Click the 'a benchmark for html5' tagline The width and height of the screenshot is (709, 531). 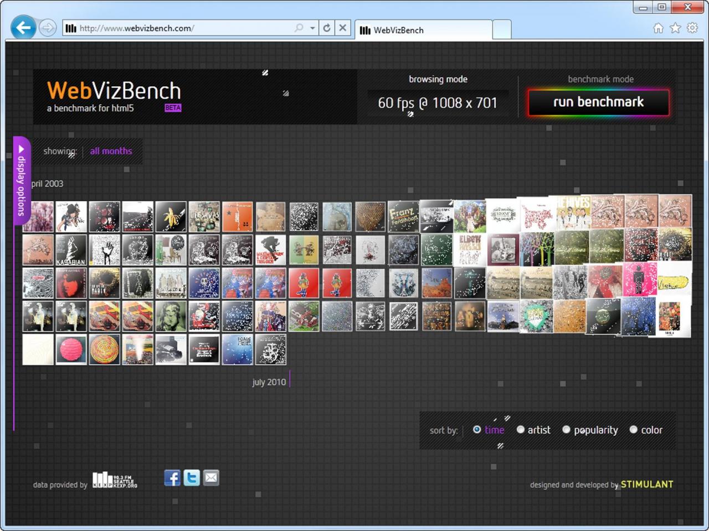coord(90,108)
